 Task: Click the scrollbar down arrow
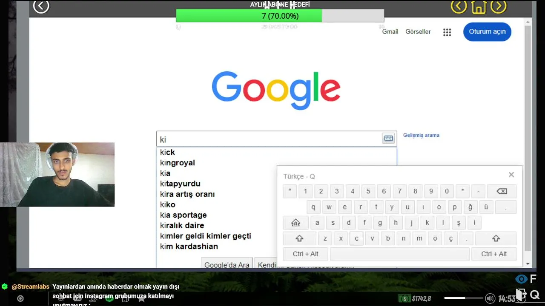(x=528, y=264)
